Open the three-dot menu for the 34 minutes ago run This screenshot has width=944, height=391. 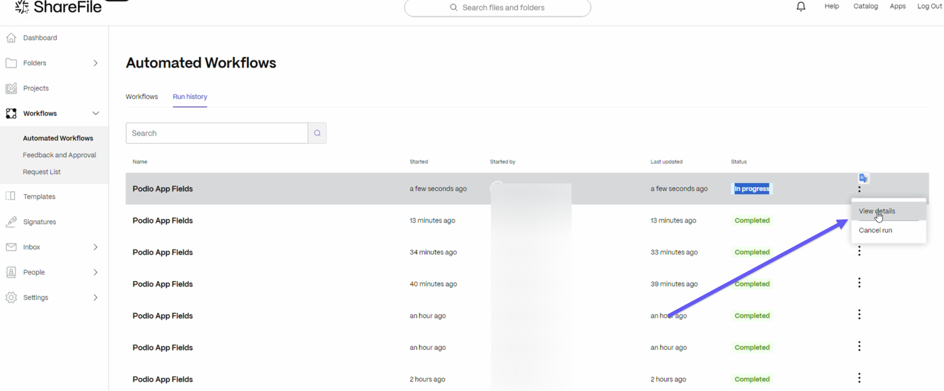[x=859, y=251]
